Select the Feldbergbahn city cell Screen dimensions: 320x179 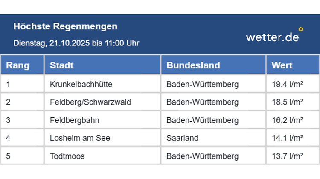75,120
